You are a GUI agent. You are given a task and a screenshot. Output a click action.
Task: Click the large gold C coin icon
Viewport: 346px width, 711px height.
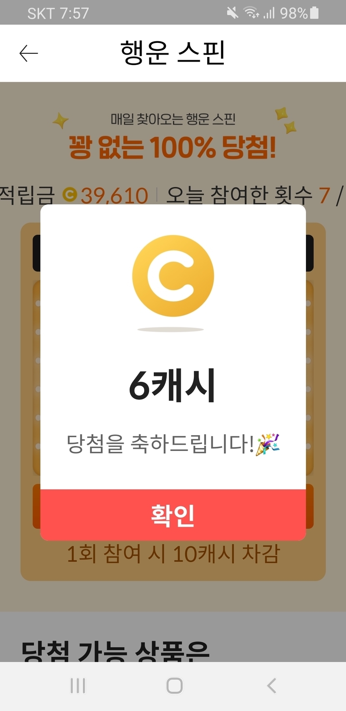tap(173, 276)
